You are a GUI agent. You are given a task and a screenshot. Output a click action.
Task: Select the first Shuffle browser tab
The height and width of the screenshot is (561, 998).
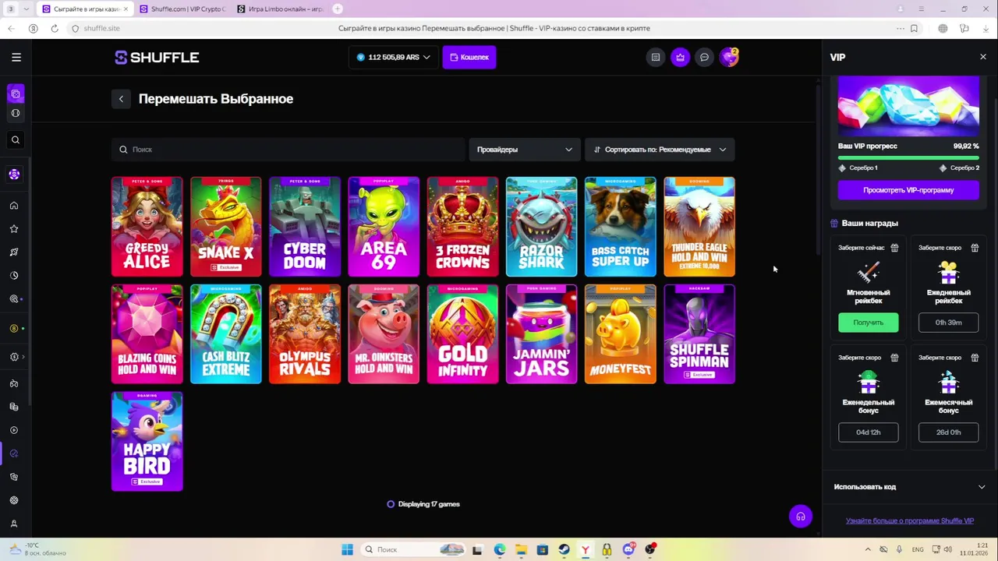[x=85, y=9]
